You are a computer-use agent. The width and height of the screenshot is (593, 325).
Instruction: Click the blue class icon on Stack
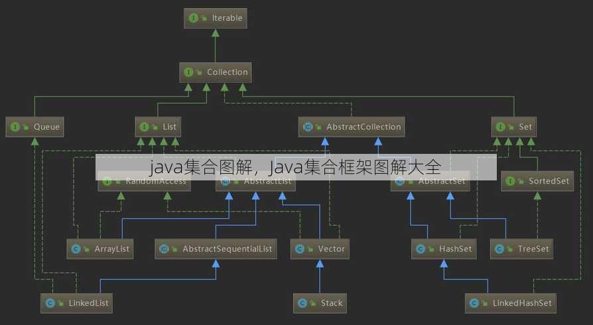[302, 303]
